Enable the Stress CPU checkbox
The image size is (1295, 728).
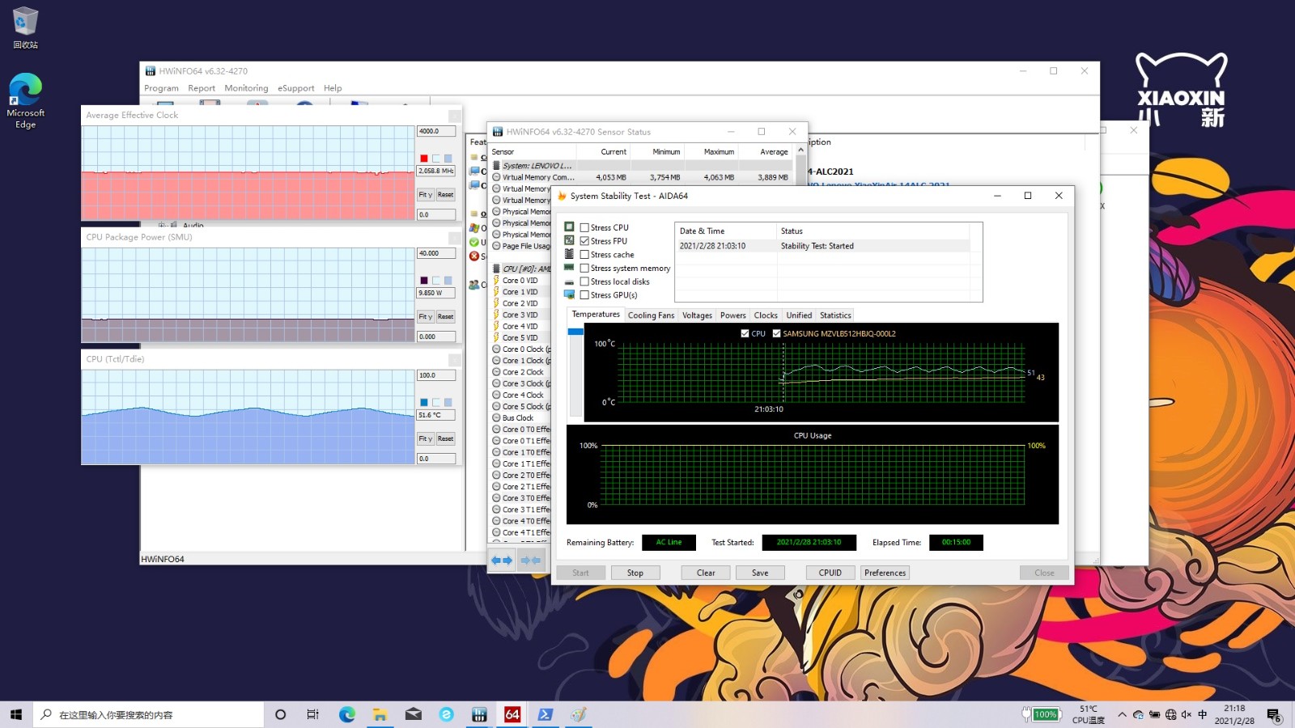[584, 227]
